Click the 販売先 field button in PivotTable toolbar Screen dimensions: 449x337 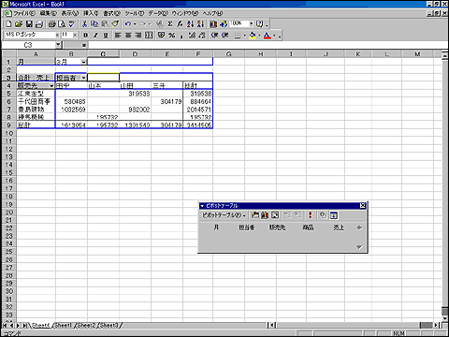pyautogui.click(x=277, y=227)
